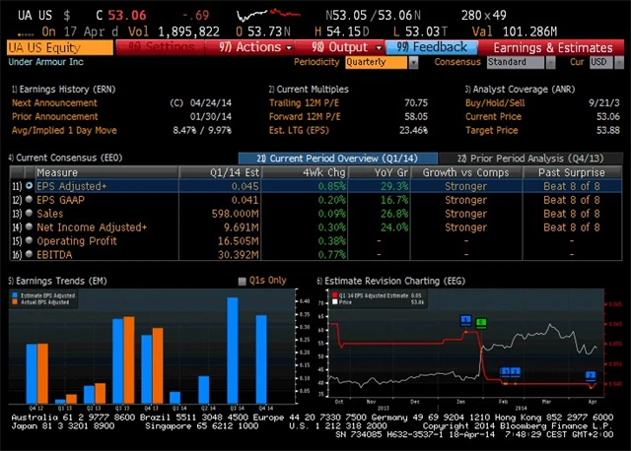Click the red EPS Adjusted Estimate legend swatch
631x451 pixels.
coord(333,294)
